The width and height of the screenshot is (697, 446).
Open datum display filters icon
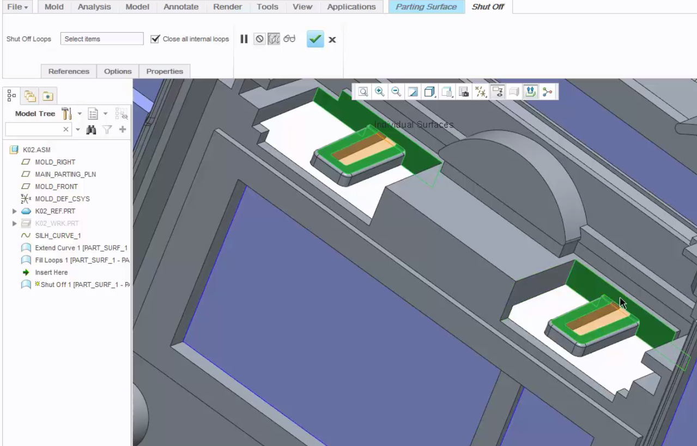tap(481, 92)
